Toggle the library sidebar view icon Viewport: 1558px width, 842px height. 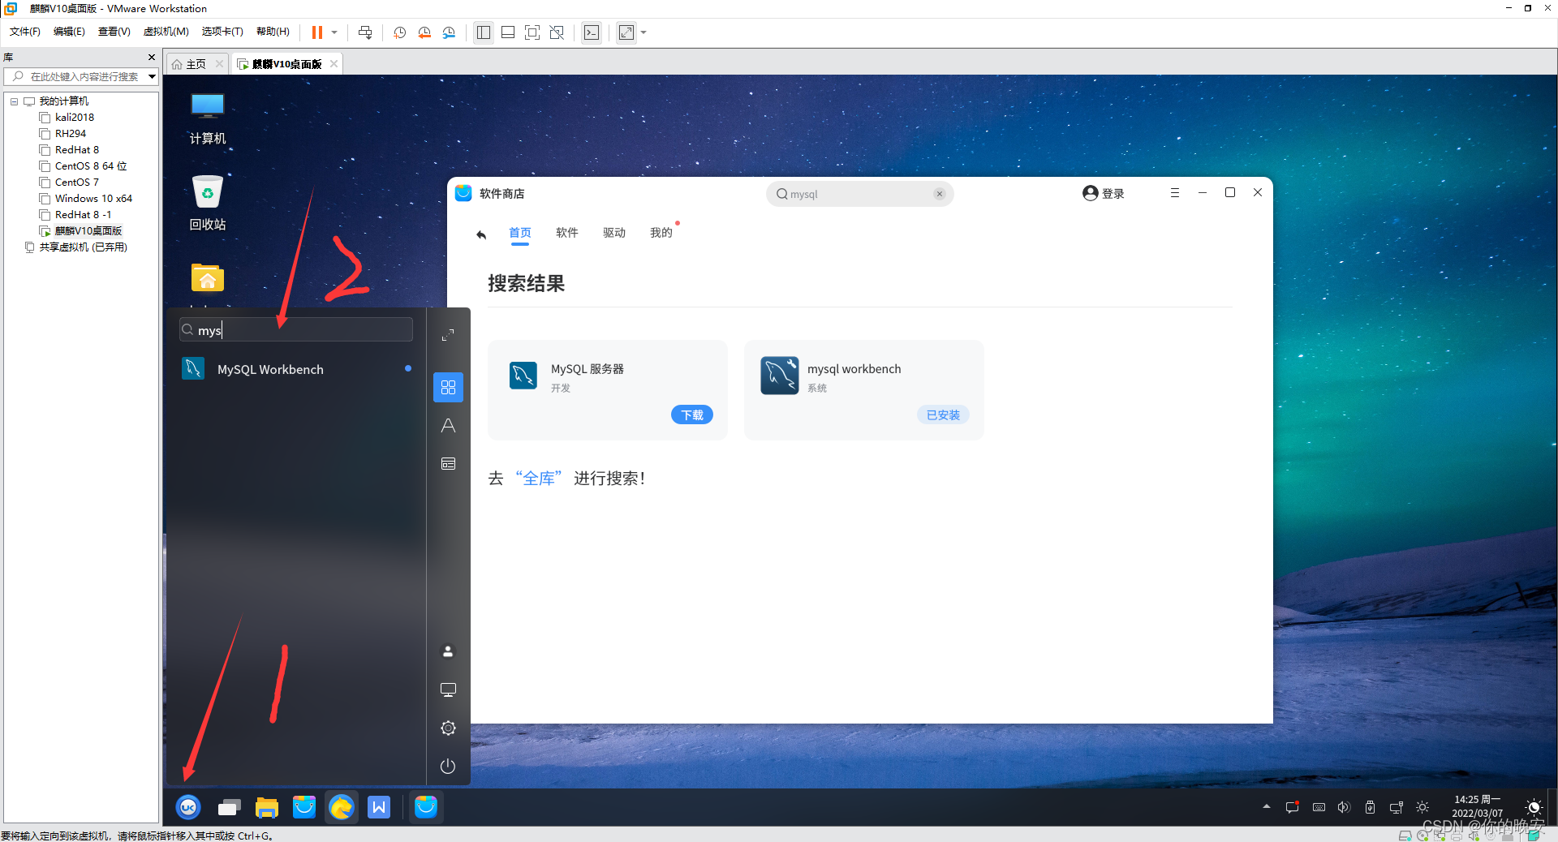point(484,32)
